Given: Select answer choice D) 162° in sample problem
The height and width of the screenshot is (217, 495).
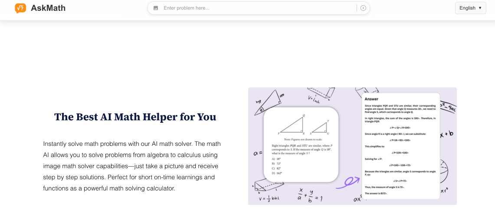Looking at the screenshot, I should coord(278,173).
